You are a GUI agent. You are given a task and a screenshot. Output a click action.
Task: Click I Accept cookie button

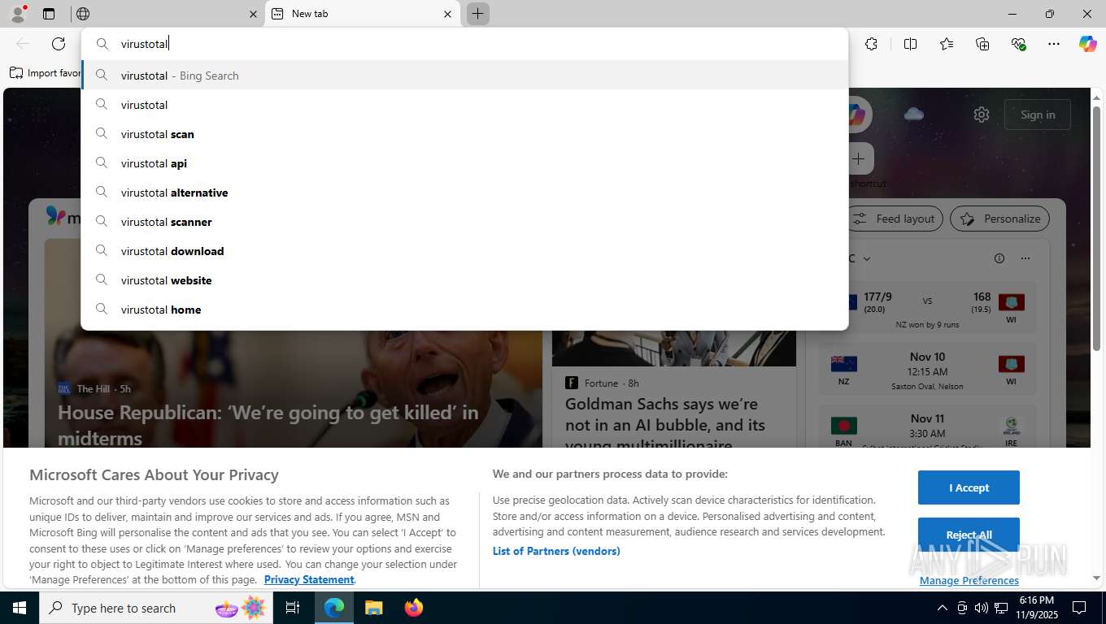click(969, 487)
